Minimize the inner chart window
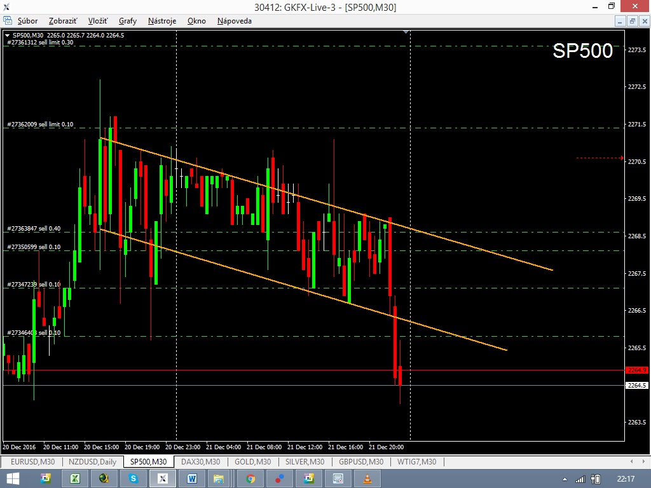Viewport: 651px width, 488px height. pos(620,21)
